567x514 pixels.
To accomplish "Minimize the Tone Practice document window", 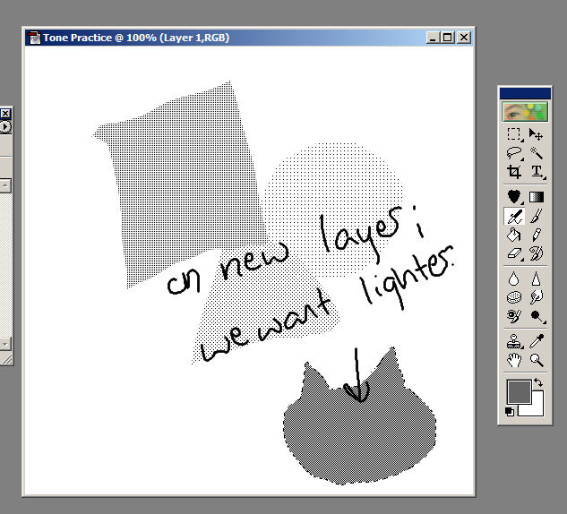I will (x=433, y=38).
